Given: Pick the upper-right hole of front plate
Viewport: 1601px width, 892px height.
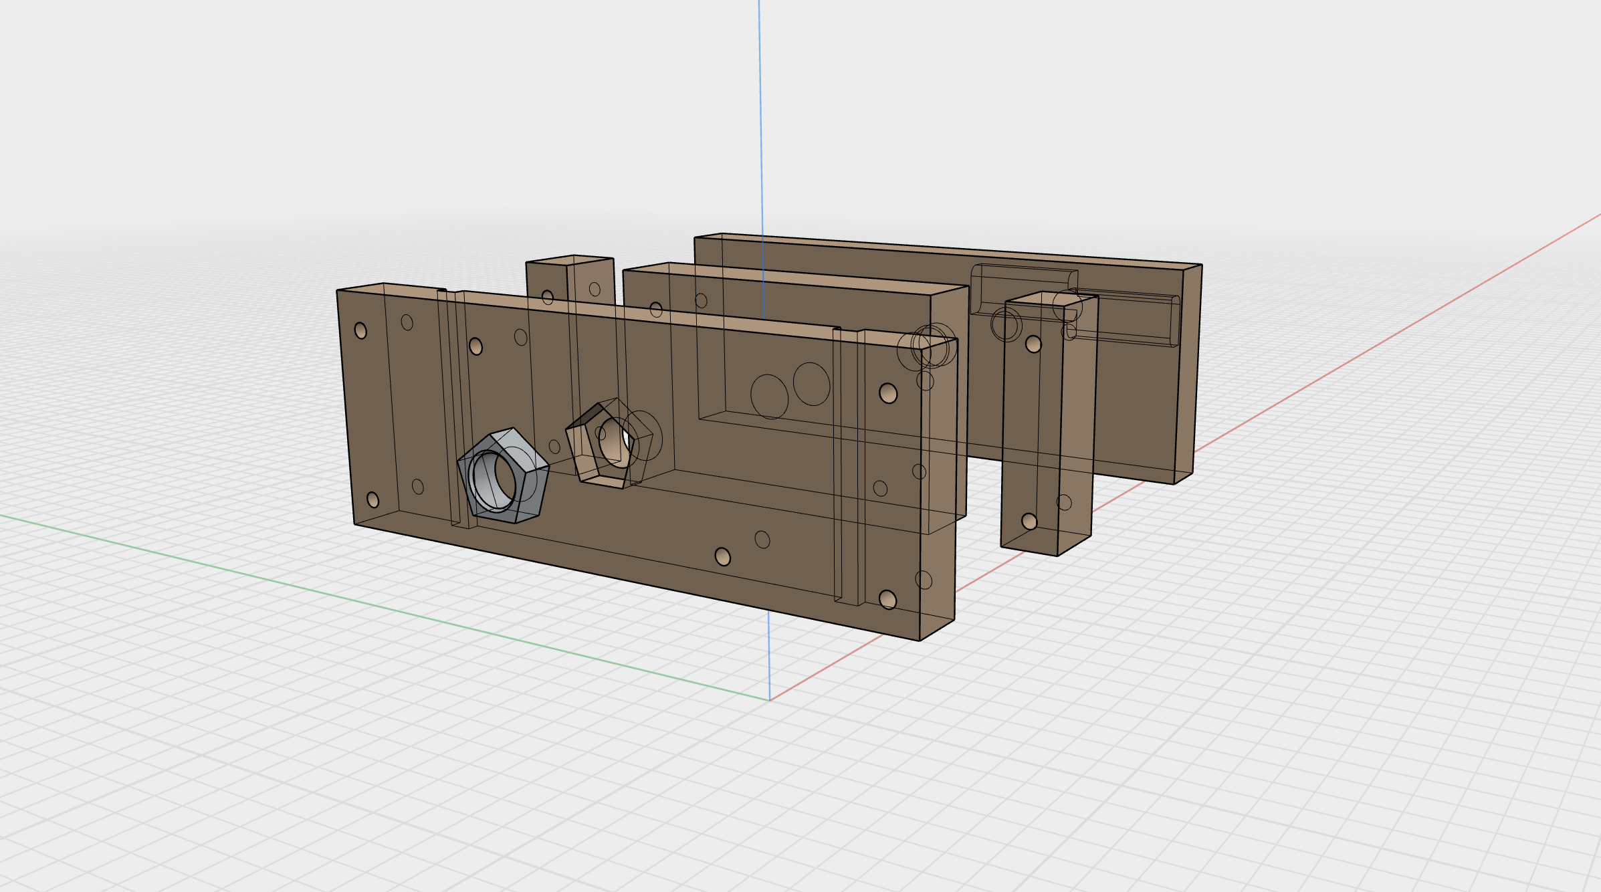Looking at the screenshot, I should point(888,393).
